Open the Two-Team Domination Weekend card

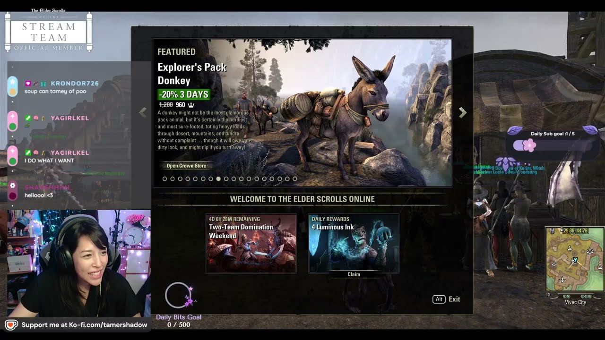pyautogui.click(x=251, y=244)
